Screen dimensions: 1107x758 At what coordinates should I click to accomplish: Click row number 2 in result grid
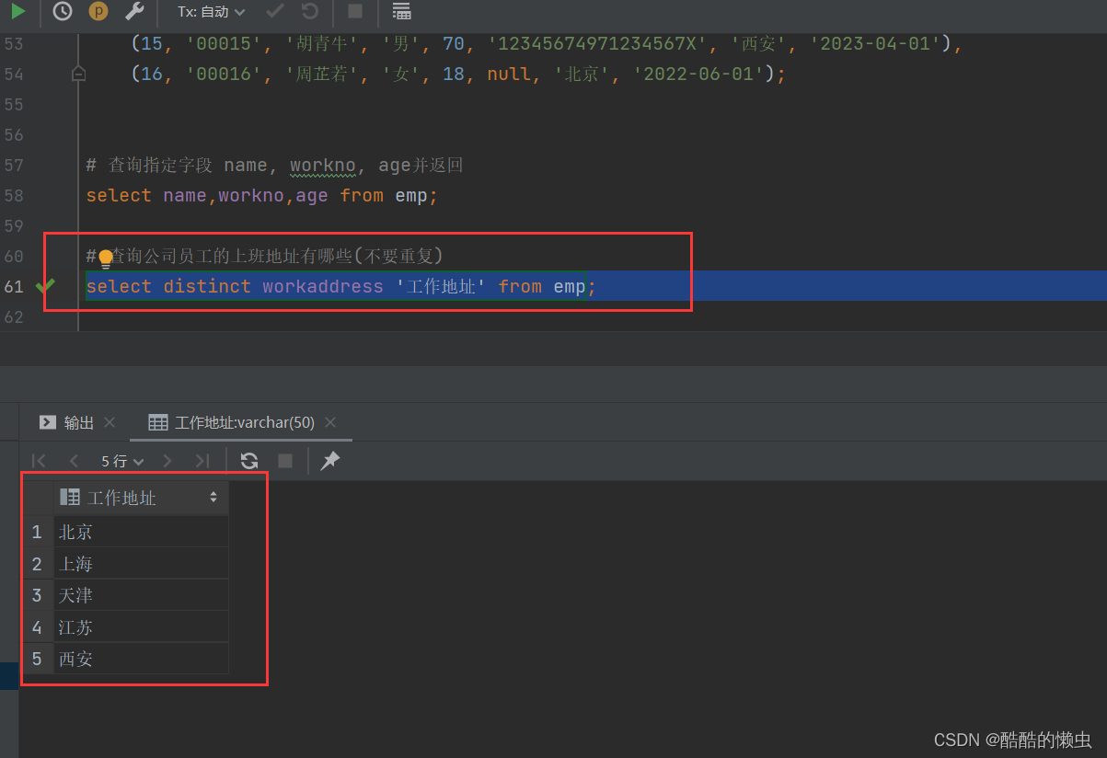(37, 564)
